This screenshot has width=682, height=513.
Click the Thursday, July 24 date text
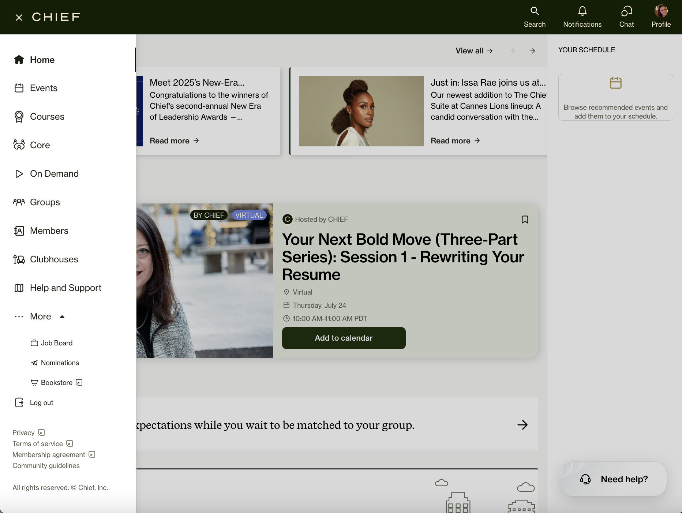319,305
